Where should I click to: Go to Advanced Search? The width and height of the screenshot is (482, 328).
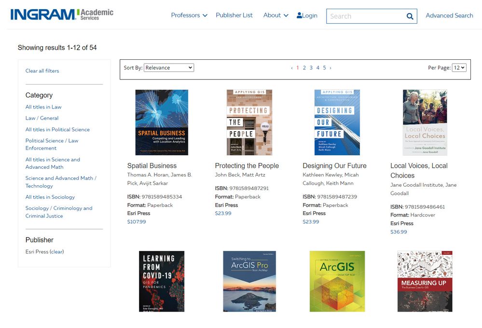tap(449, 15)
